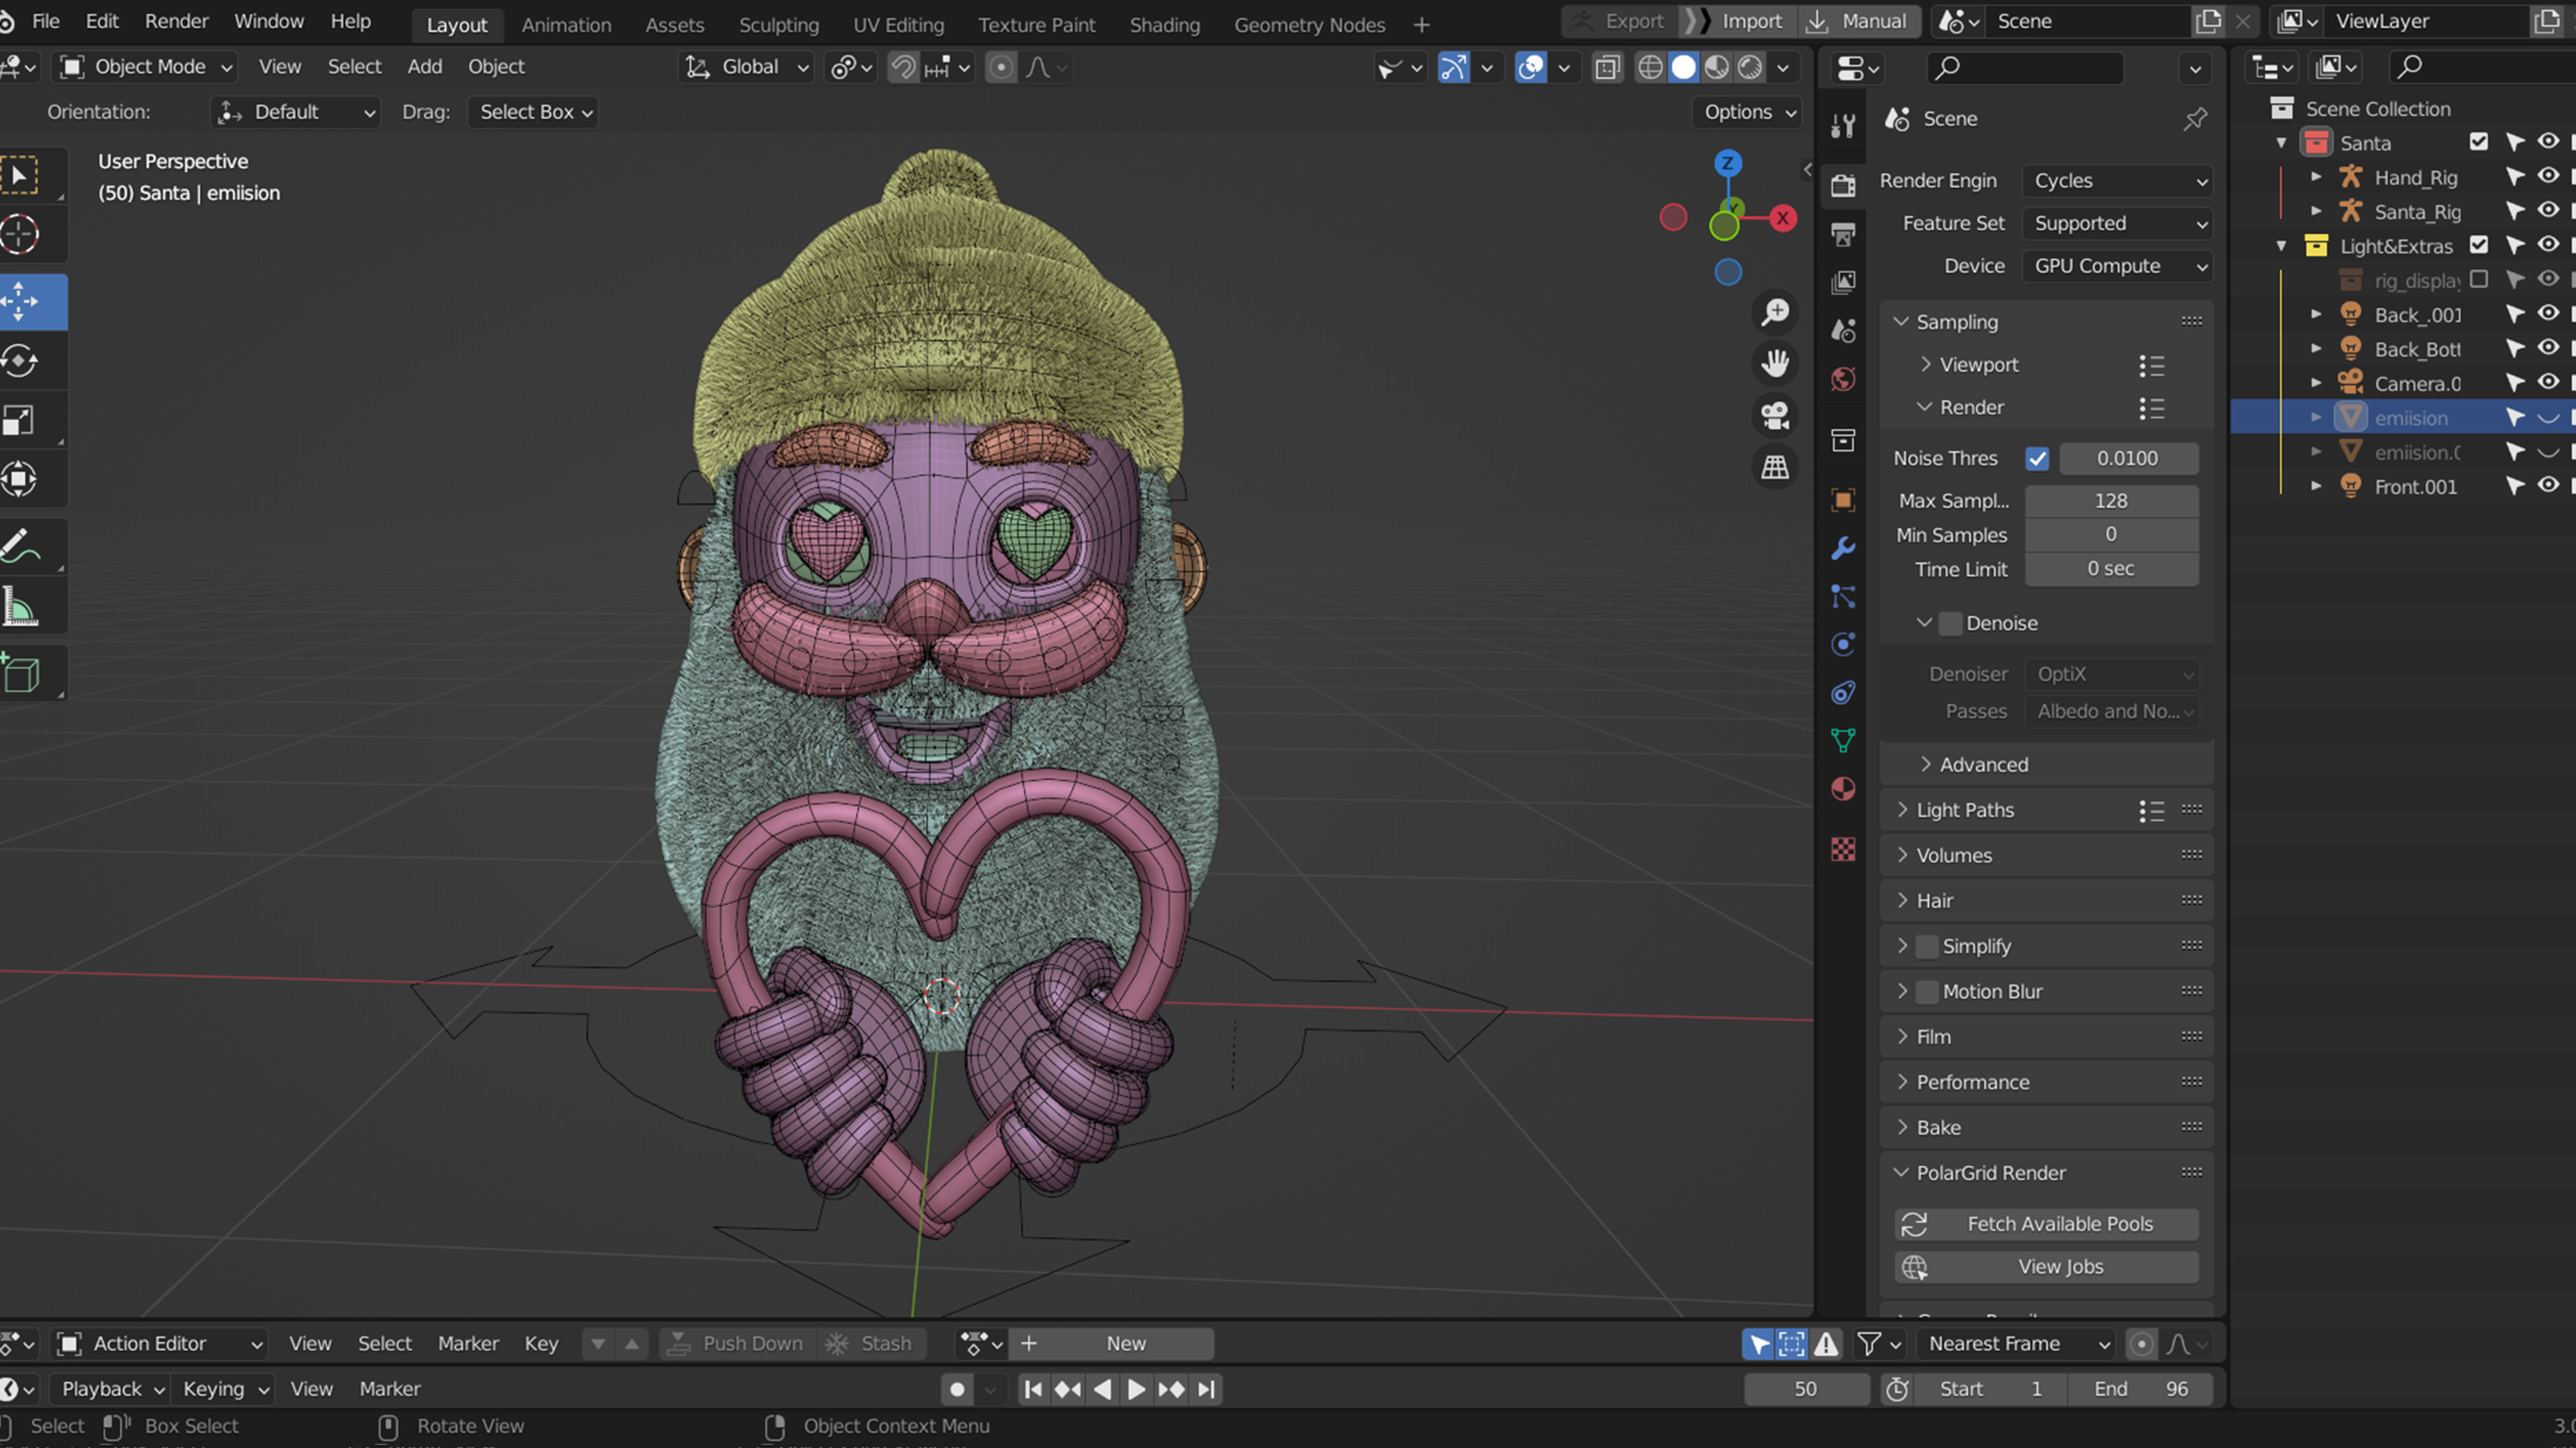
Task: Click the pan view hand icon
Action: coord(1775,364)
